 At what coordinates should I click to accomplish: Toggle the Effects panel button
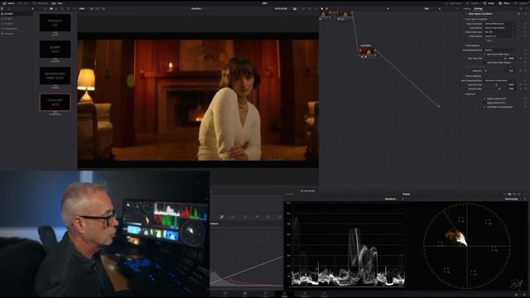click(x=503, y=3)
